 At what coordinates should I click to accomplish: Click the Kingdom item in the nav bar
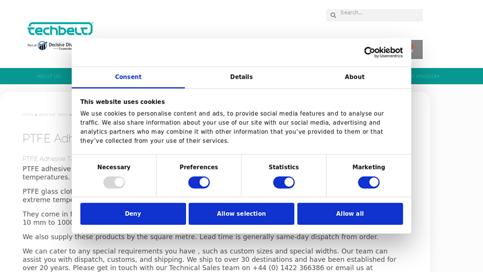tap(427, 76)
